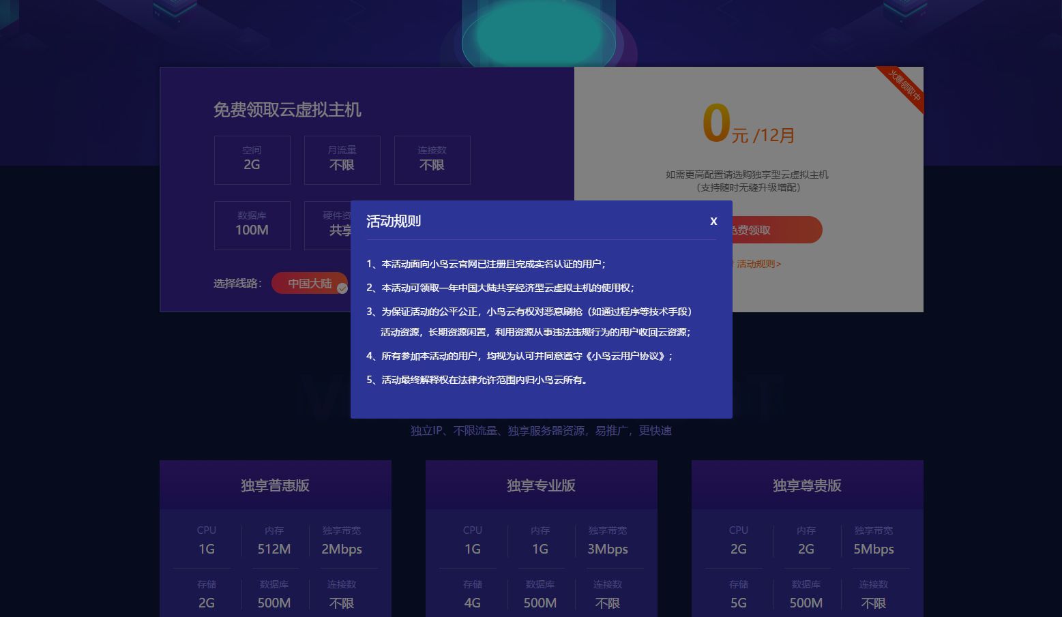The image size is (1062, 617).
Task: Select the 独享普惠版 plan card header
Action: [x=276, y=485]
